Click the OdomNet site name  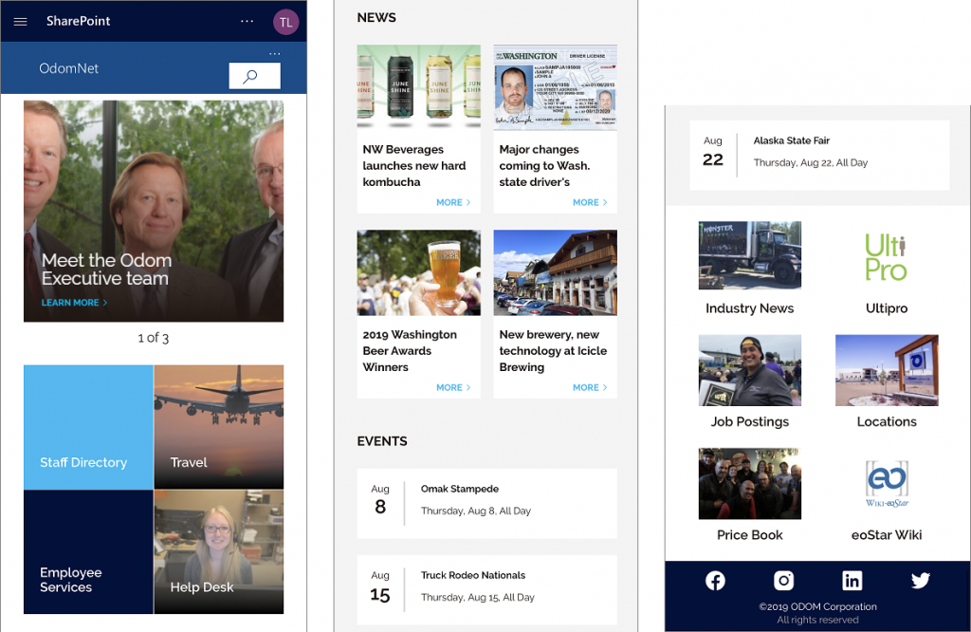click(68, 68)
